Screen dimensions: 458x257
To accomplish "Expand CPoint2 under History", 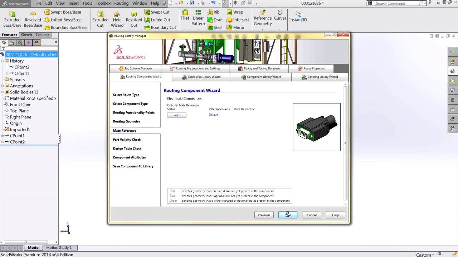I will (x=7, y=67).
